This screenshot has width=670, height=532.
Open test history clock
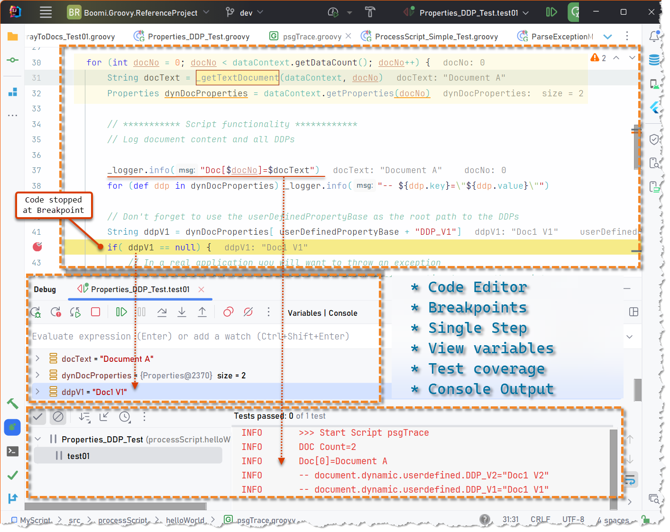click(124, 417)
